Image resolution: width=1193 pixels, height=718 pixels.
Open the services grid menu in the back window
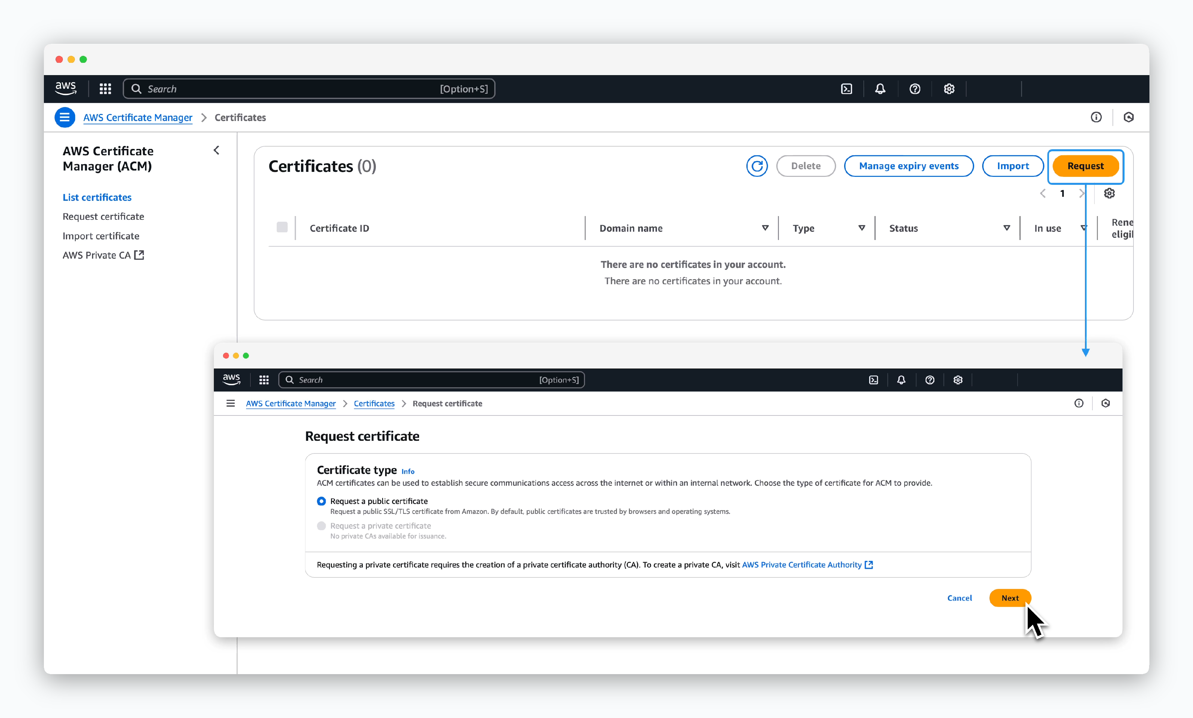[105, 88]
